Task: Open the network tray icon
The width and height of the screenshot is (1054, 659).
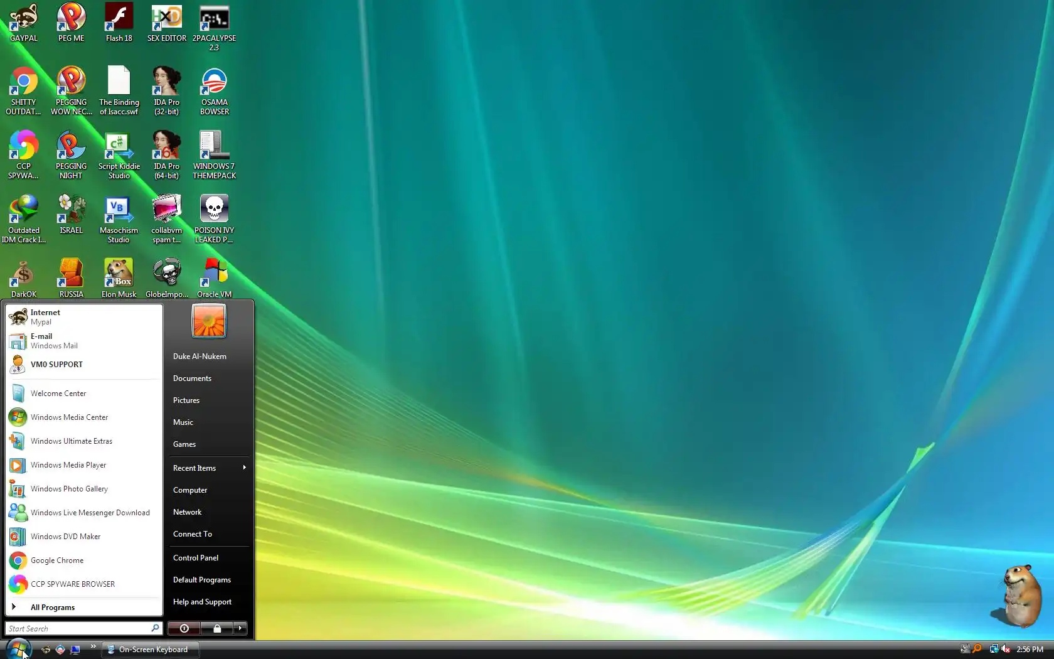Action: [x=994, y=649]
